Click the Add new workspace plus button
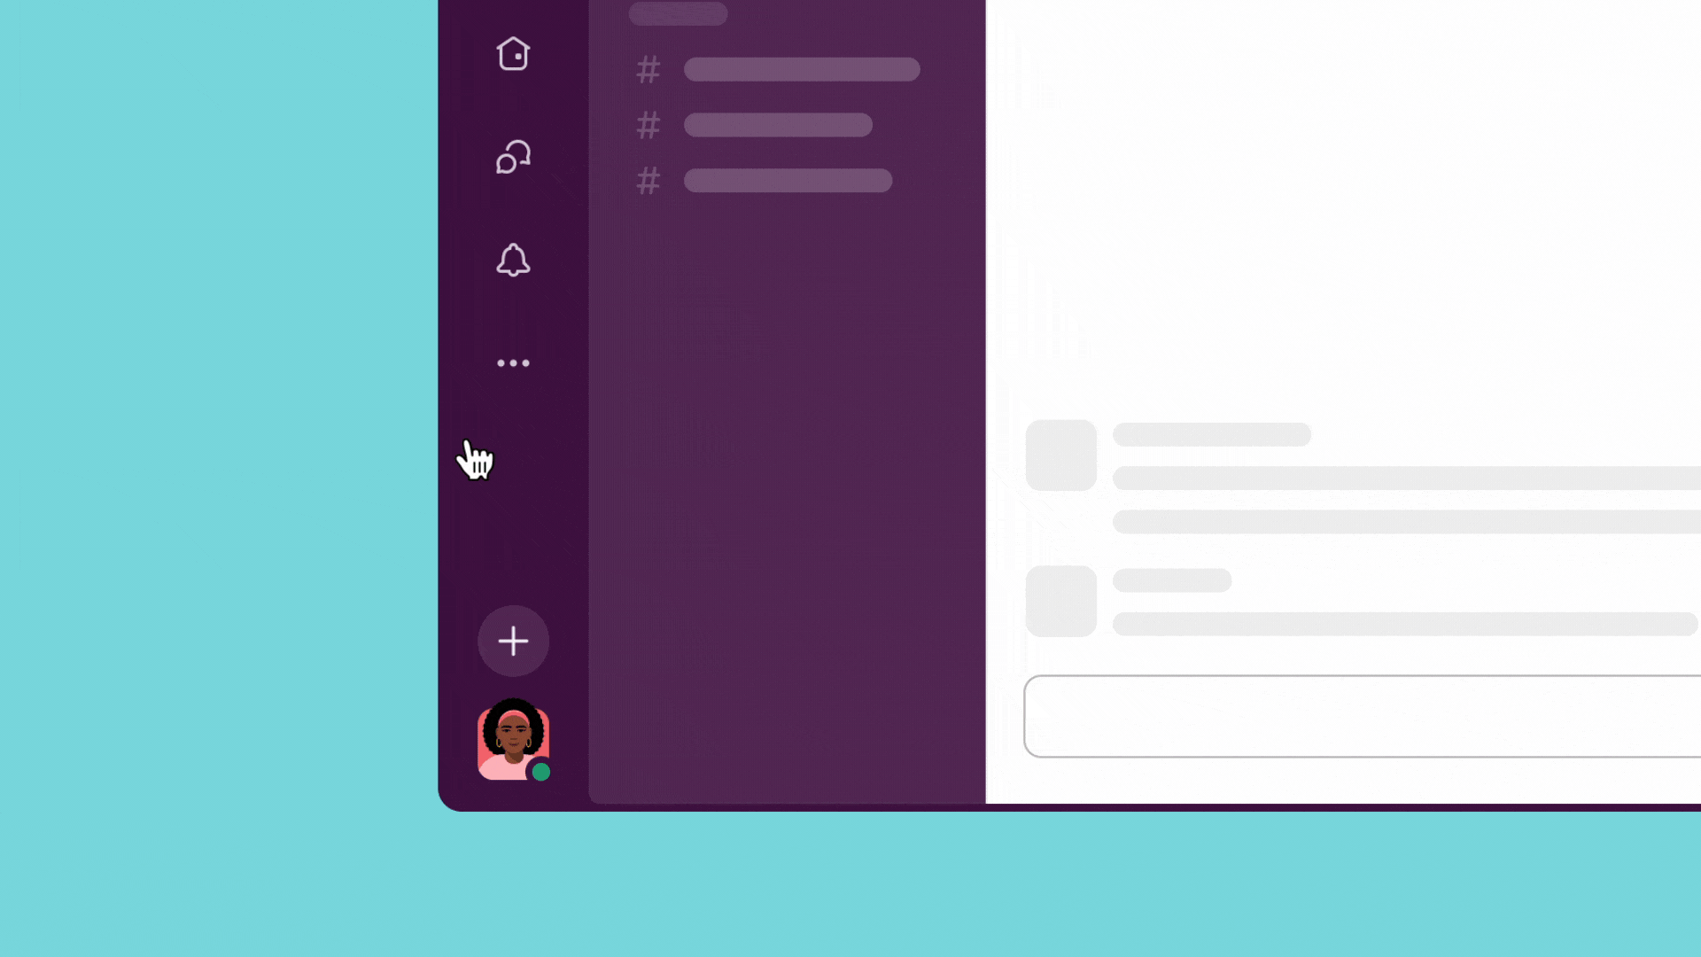The width and height of the screenshot is (1701, 957). pyautogui.click(x=513, y=641)
